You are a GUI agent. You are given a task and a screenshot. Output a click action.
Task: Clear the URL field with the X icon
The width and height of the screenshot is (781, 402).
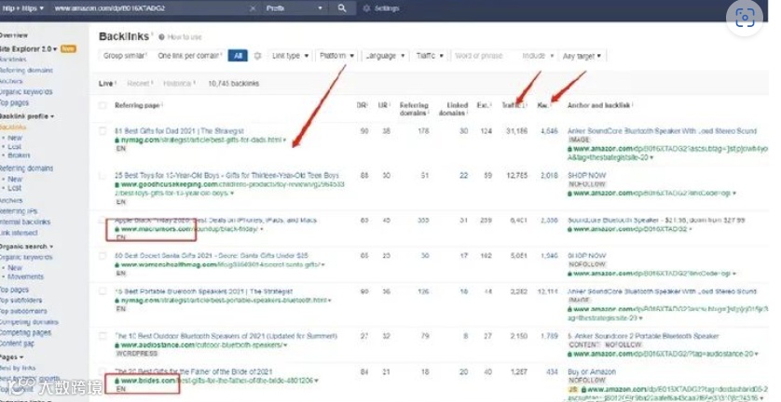coord(253,8)
